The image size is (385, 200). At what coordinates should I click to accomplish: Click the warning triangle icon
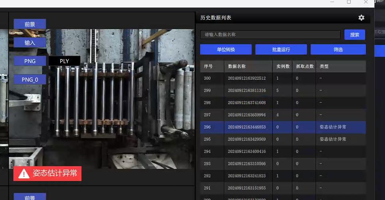[24, 174]
